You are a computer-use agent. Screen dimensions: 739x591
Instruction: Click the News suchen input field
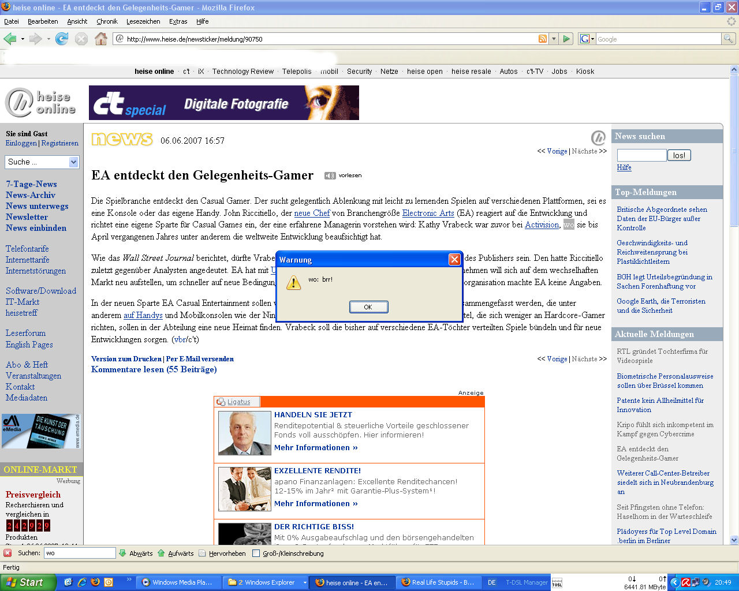(641, 155)
